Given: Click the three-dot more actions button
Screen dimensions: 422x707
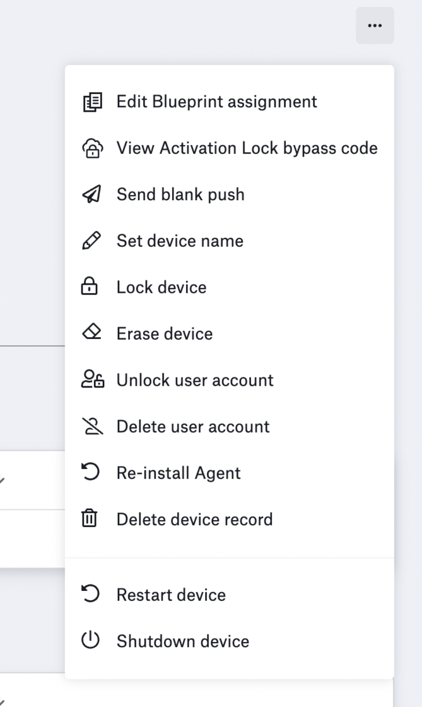Looking at the screenshot, I should 375,26.
